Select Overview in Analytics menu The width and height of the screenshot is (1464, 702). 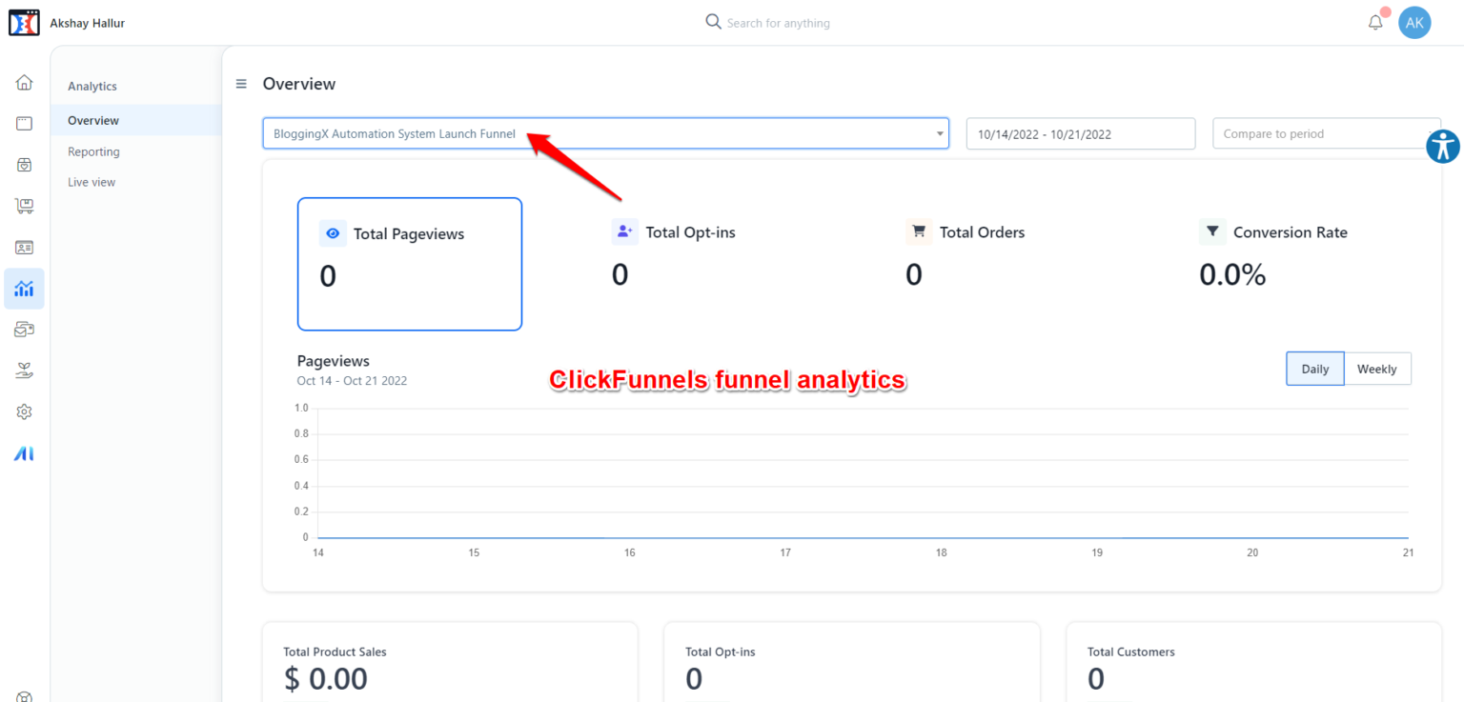pyautogui.click(x=136, y=120)
